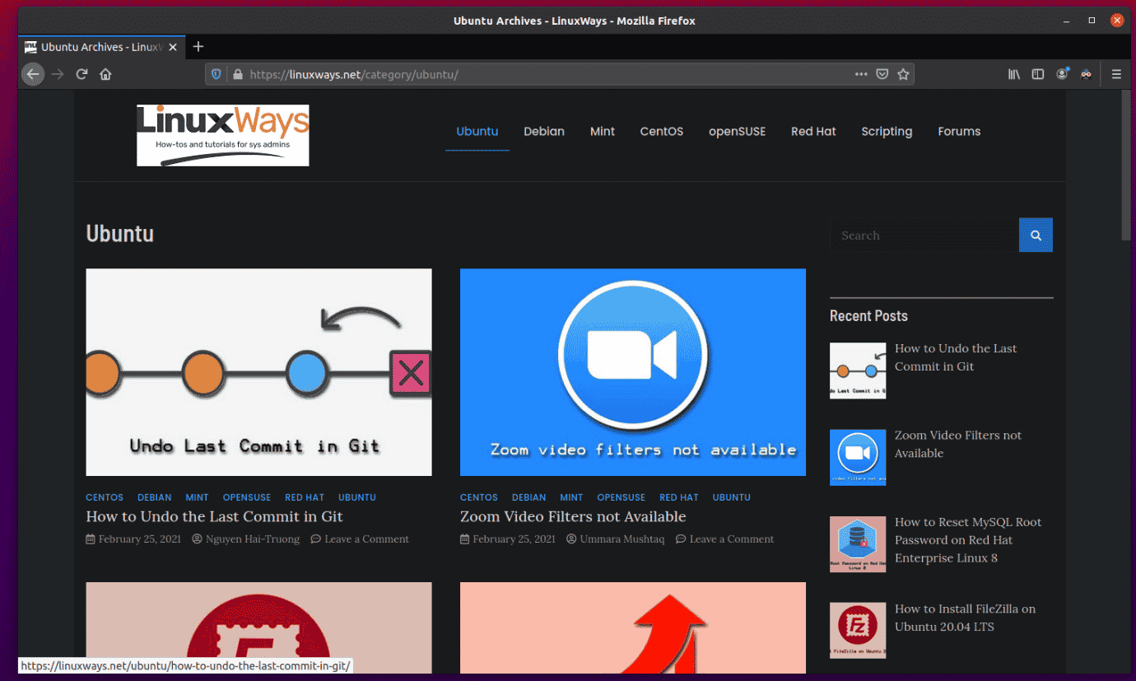Reload the current page
This screenshot has width=1136, height=681.
[x=81, y=74]
